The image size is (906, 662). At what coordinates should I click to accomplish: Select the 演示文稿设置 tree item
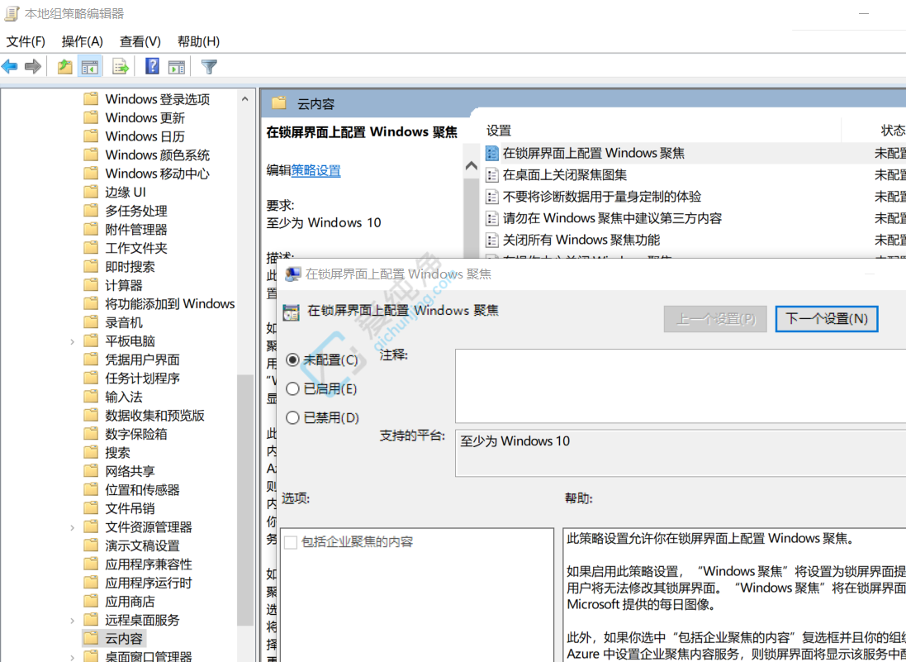(143, 545)
